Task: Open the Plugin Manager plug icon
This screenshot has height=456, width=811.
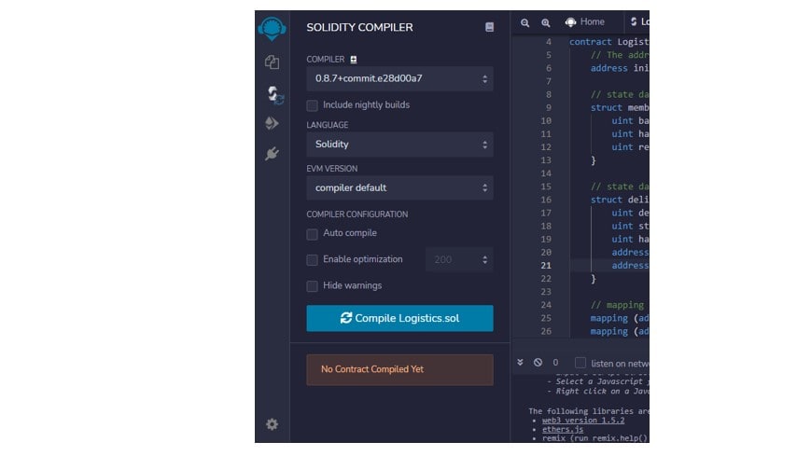Action: 273,153
